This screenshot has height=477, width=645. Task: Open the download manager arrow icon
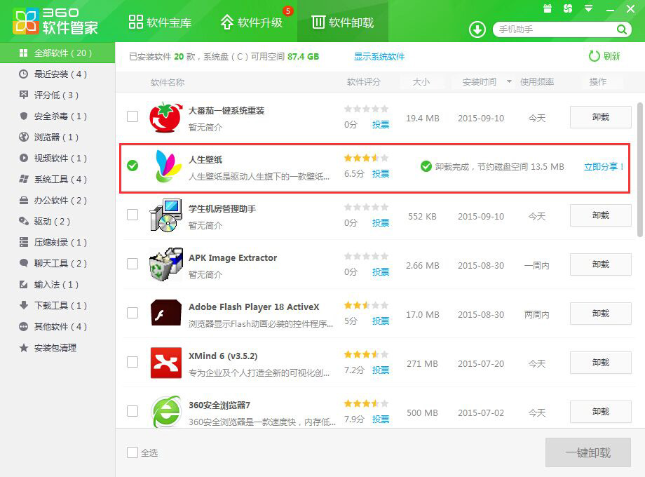pyautogui.click(x=477, y=29)
